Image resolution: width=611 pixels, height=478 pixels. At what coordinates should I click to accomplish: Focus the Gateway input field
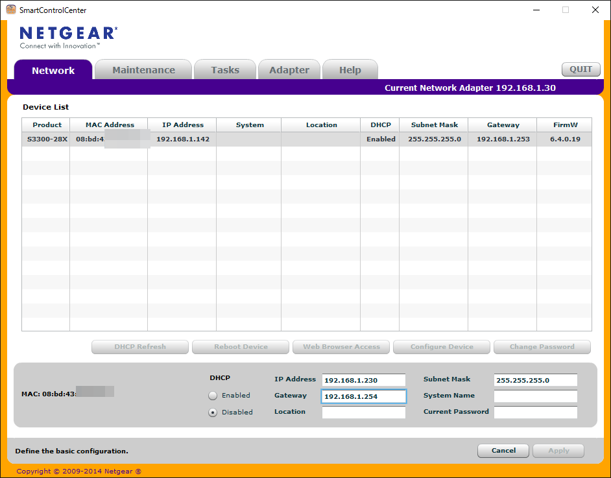pyautogui.click(x=364, y=396)
